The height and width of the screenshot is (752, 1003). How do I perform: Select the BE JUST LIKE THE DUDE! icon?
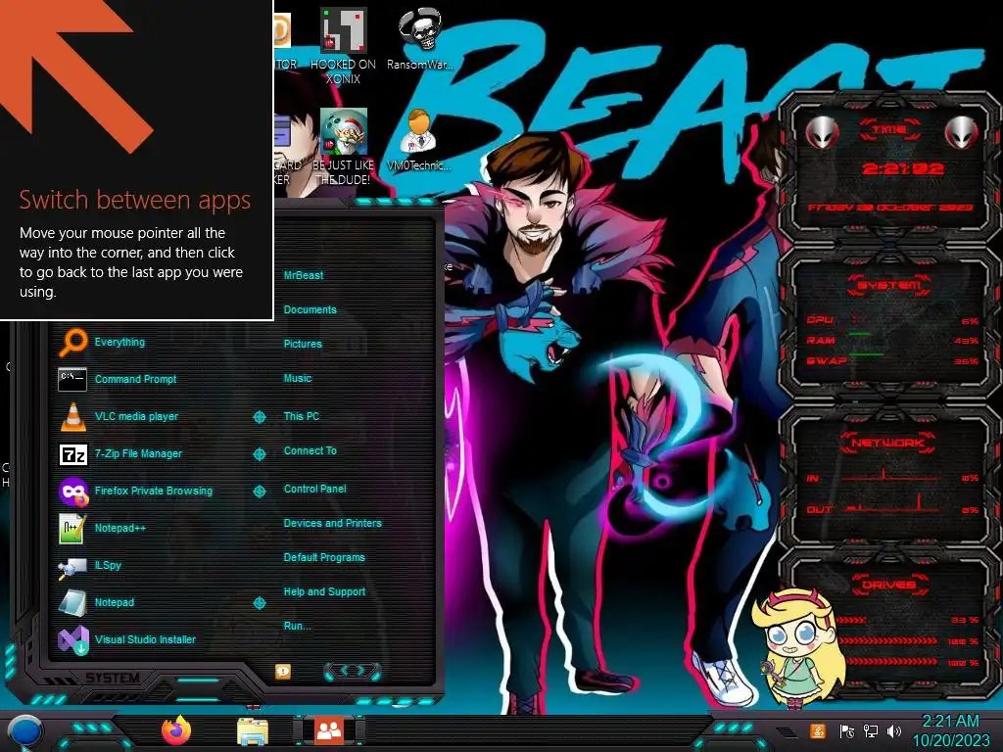click(343, 147)
